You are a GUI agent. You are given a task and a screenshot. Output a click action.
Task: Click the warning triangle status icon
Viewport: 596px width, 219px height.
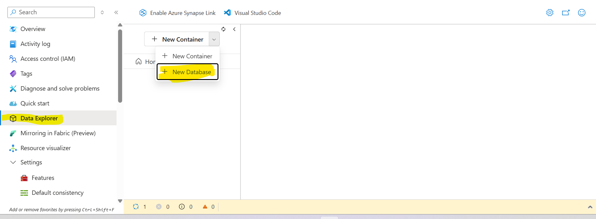tap(205, 207)
